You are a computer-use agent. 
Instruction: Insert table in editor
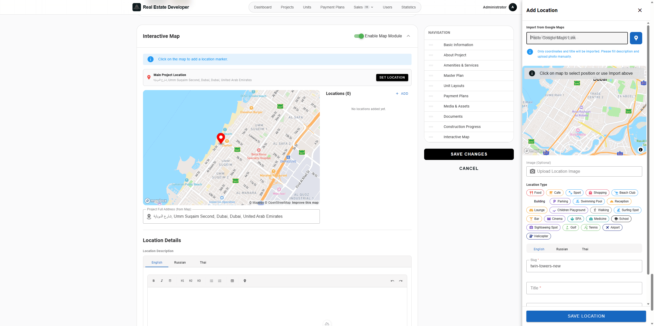(x=232, y=281)
